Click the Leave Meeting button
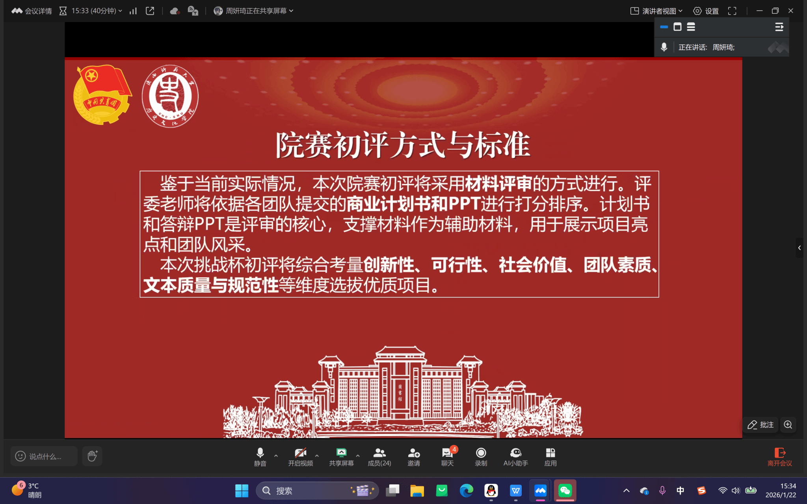This screenshot has height=504, width=807. point(779,456)
